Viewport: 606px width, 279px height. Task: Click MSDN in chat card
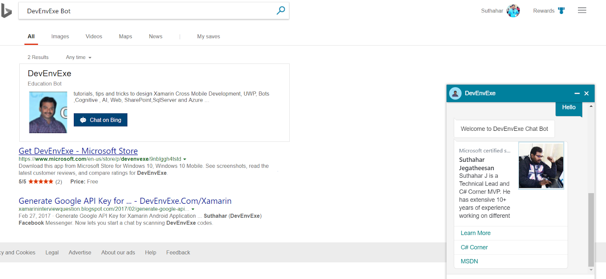click(x=469, y=261)
